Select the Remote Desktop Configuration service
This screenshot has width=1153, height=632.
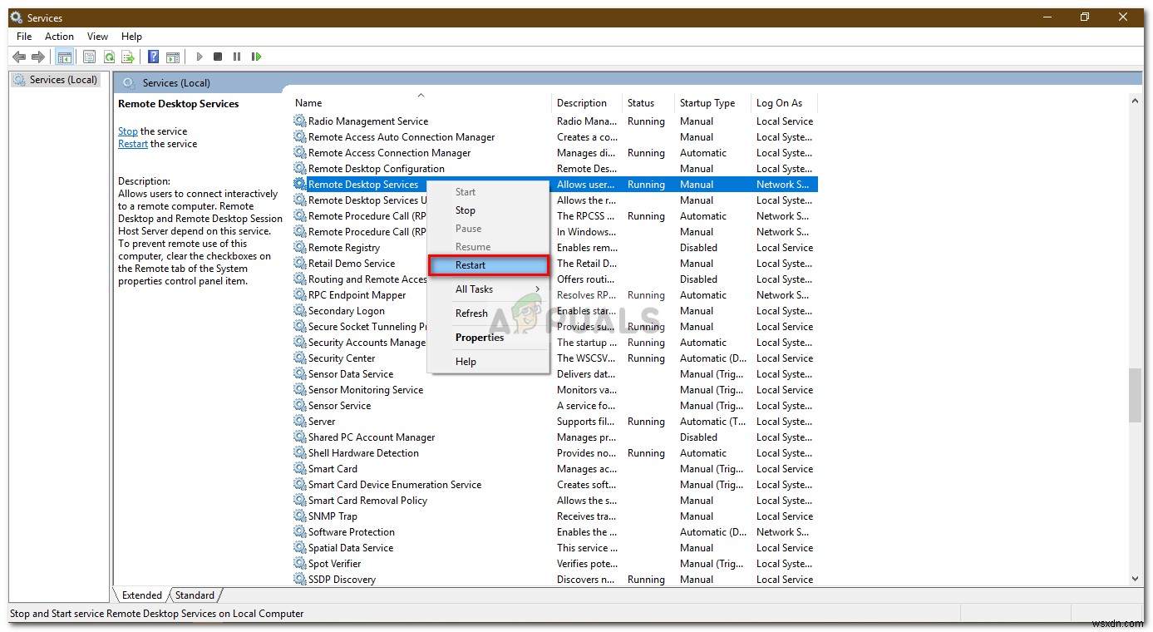click(x=555, y=169)
